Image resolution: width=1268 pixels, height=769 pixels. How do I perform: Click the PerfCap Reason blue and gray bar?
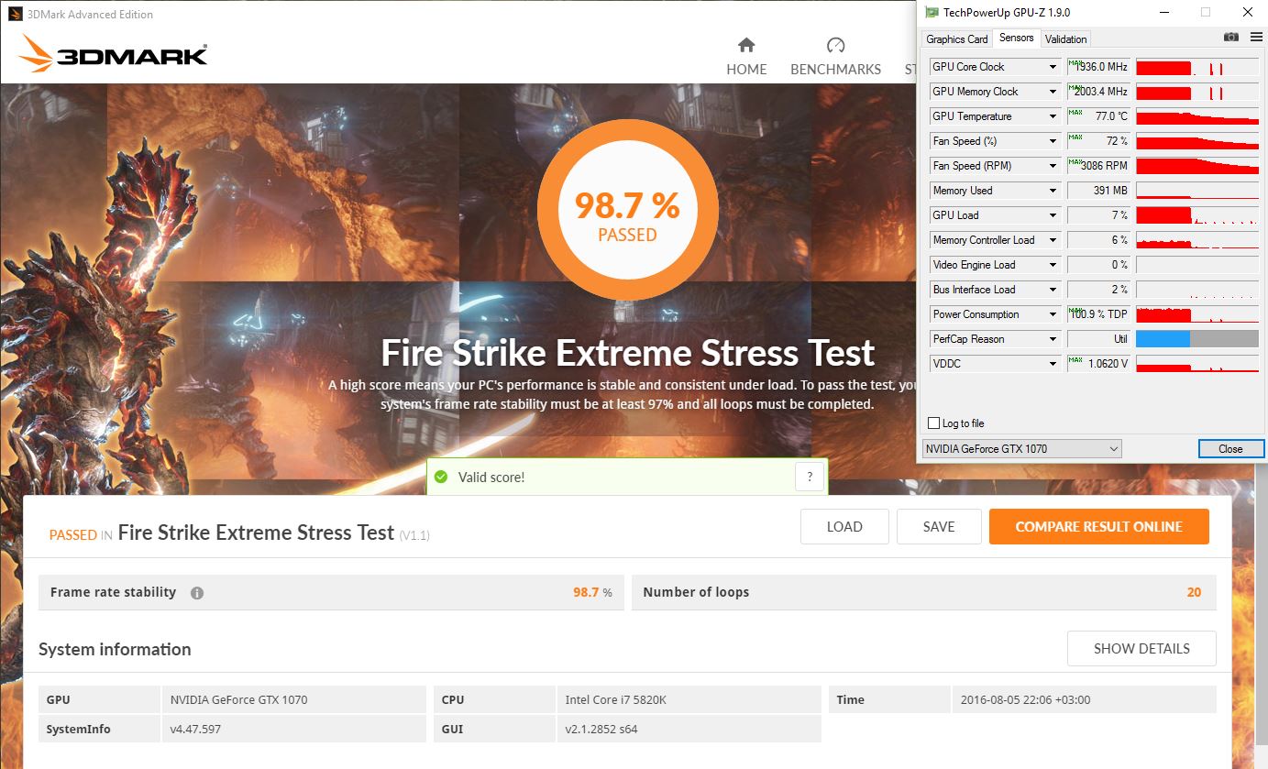pyautogui.click(x=1197, y=339)
